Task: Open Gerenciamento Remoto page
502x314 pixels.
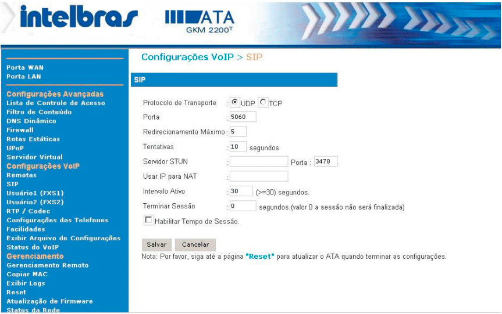Action: click(x=48, y=265)
